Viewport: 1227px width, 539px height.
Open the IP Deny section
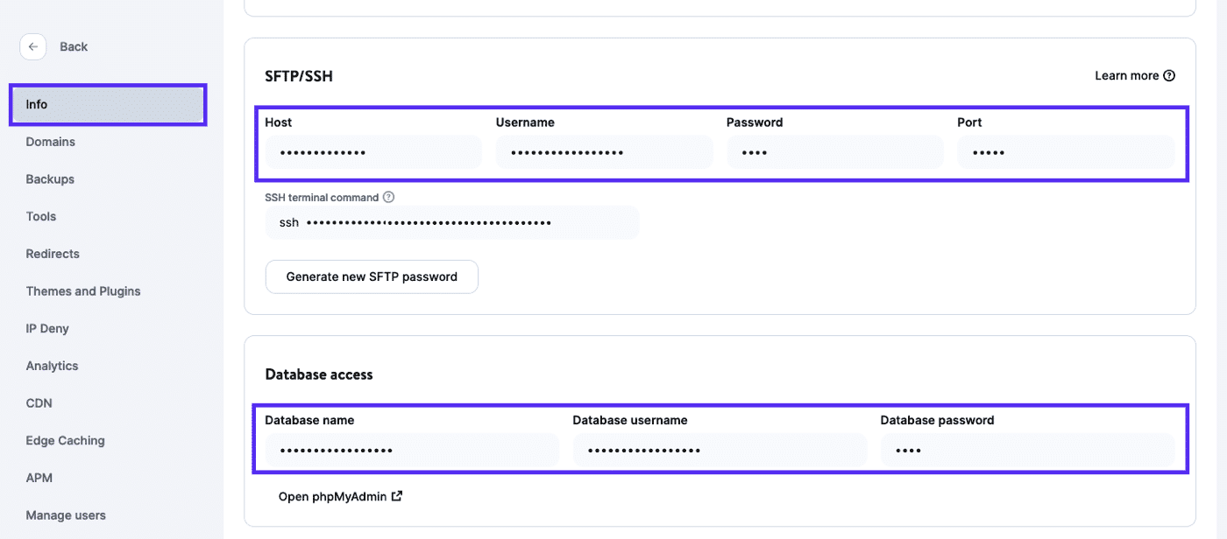tap(47, 328)
